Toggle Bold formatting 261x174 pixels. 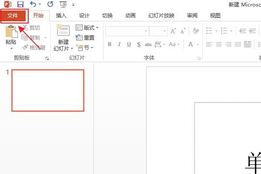click(110, 44)
